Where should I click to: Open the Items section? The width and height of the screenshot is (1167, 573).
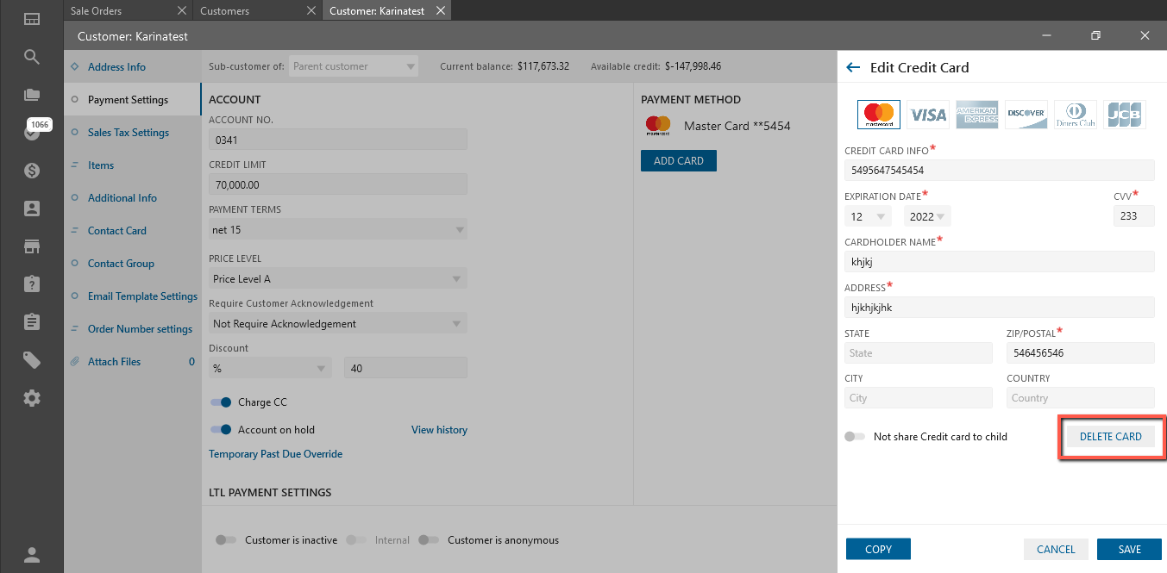tap(101, 165)
